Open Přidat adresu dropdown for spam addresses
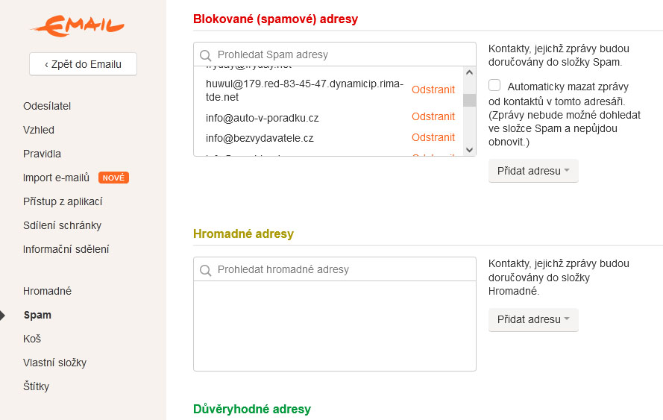 [532, 171]
